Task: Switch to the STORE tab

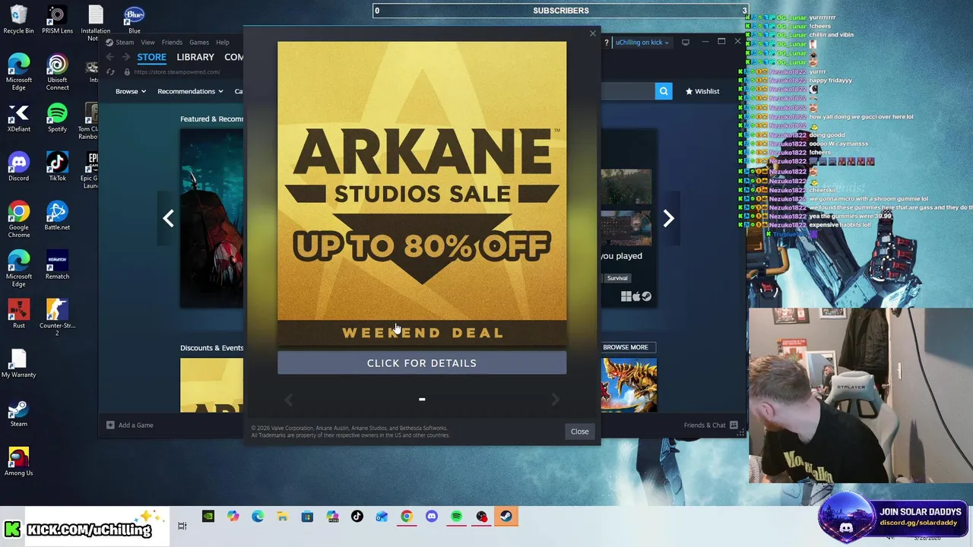Action: pyautogui.click(x=151, y=57)
